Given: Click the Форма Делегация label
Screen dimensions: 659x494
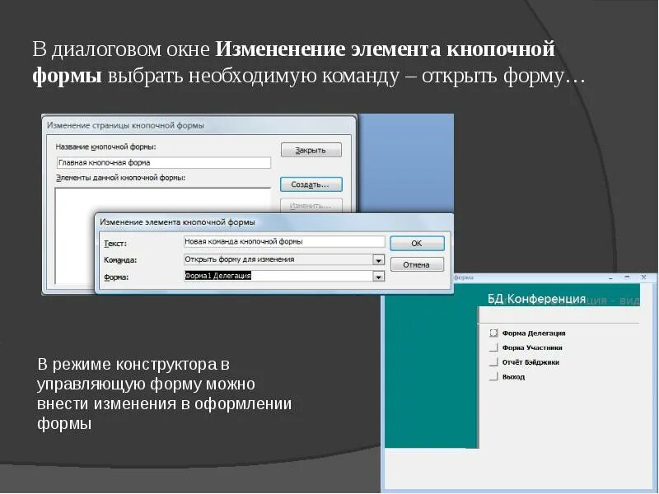Looking at the screenshot, I should tap(534, 333).
